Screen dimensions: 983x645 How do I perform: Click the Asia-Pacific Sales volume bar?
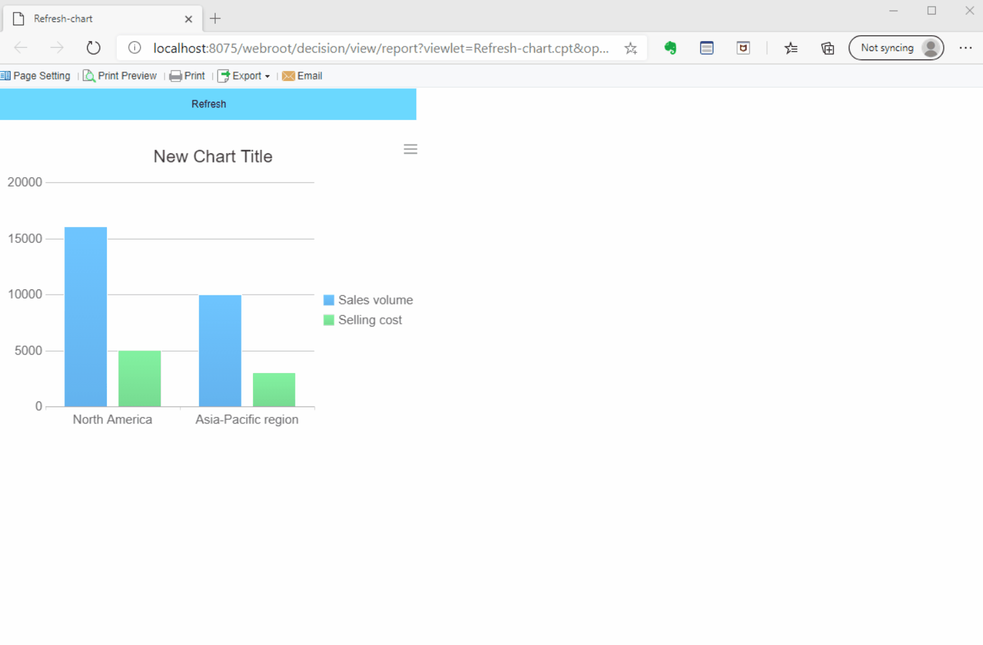[220, 350]
